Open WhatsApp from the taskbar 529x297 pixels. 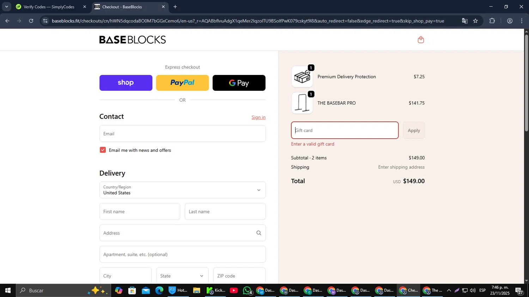(247, 290)
